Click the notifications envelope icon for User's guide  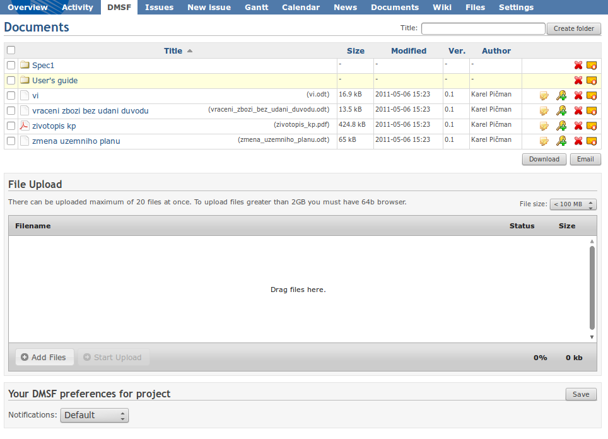click(592, 80)
